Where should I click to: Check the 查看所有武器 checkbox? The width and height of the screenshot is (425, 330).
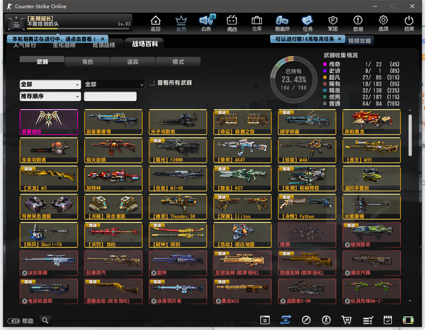point(152,83)
